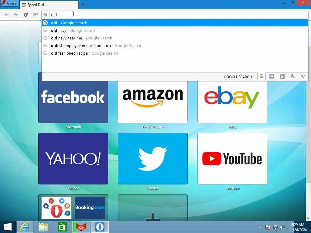The height and width of the screenshot is (233, 311).
Task: Go back with the back arrow
Action: tap(7, 15)
